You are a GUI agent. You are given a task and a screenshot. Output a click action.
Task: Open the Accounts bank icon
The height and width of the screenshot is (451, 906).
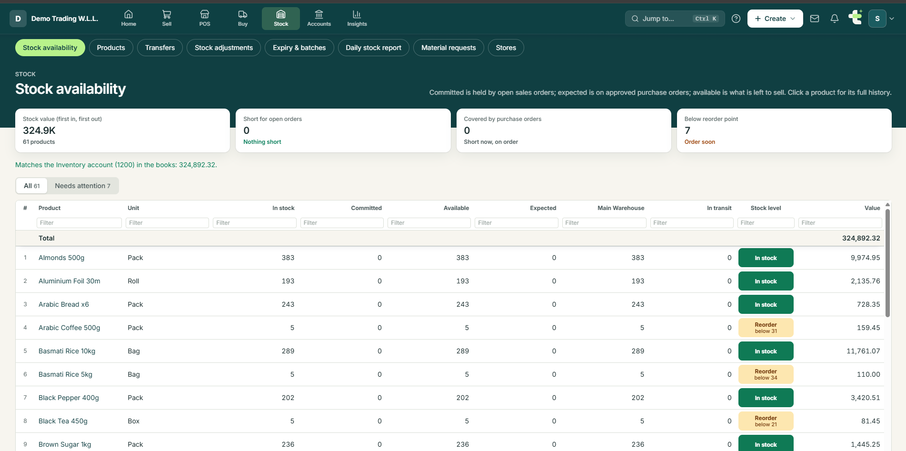(x=319, y=19)
